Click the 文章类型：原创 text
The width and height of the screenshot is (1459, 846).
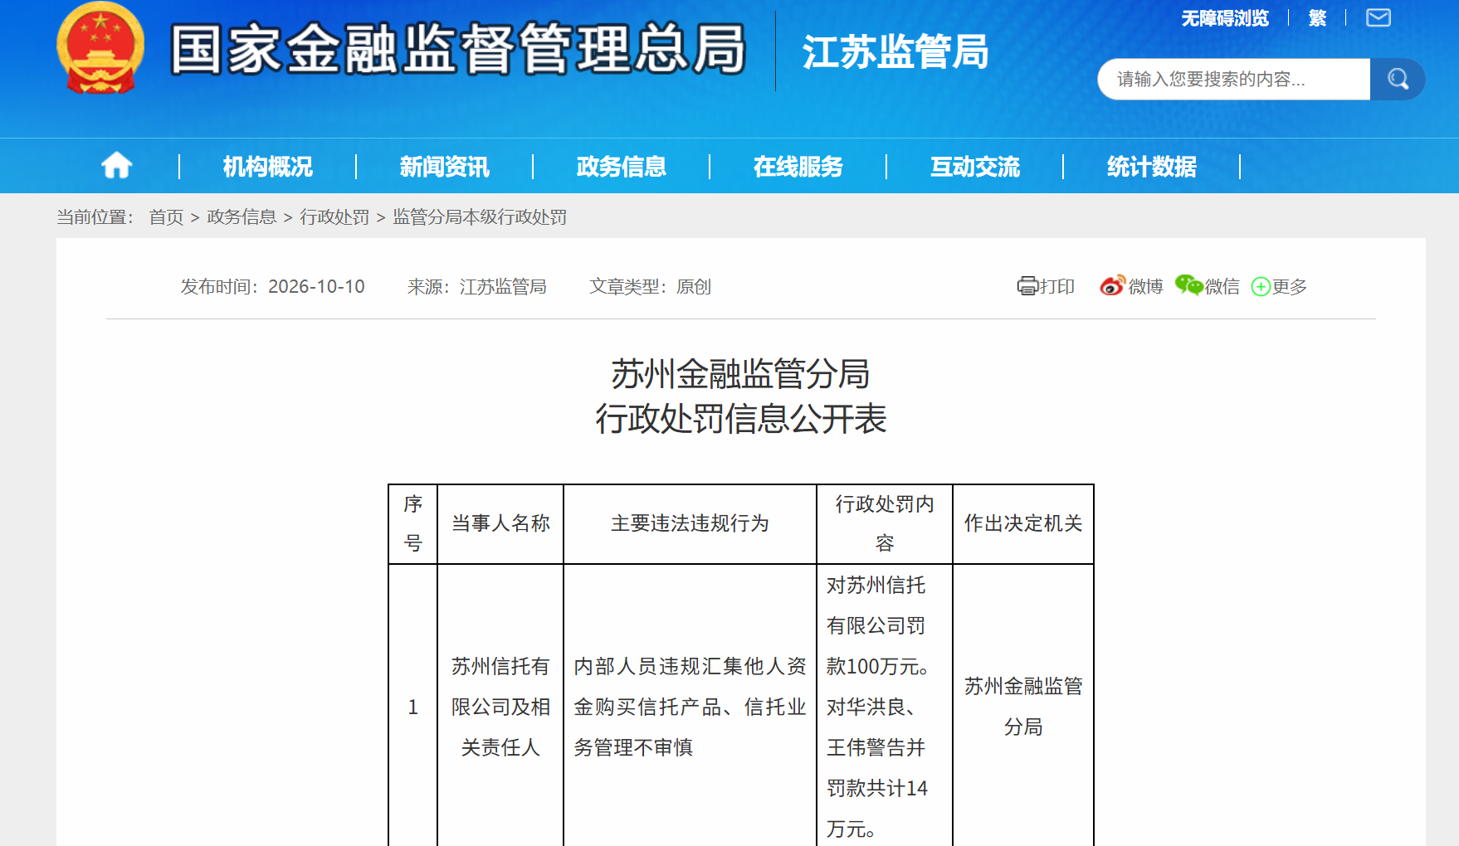point(650,287)
